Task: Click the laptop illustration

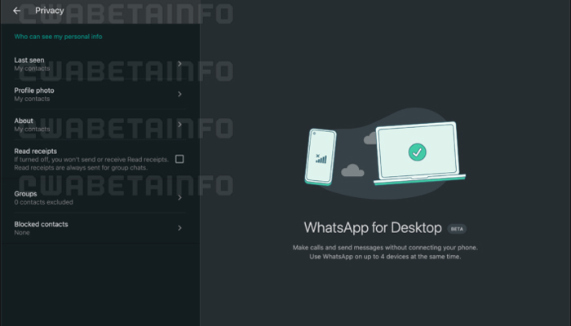Action: click(x=419, y=153)
